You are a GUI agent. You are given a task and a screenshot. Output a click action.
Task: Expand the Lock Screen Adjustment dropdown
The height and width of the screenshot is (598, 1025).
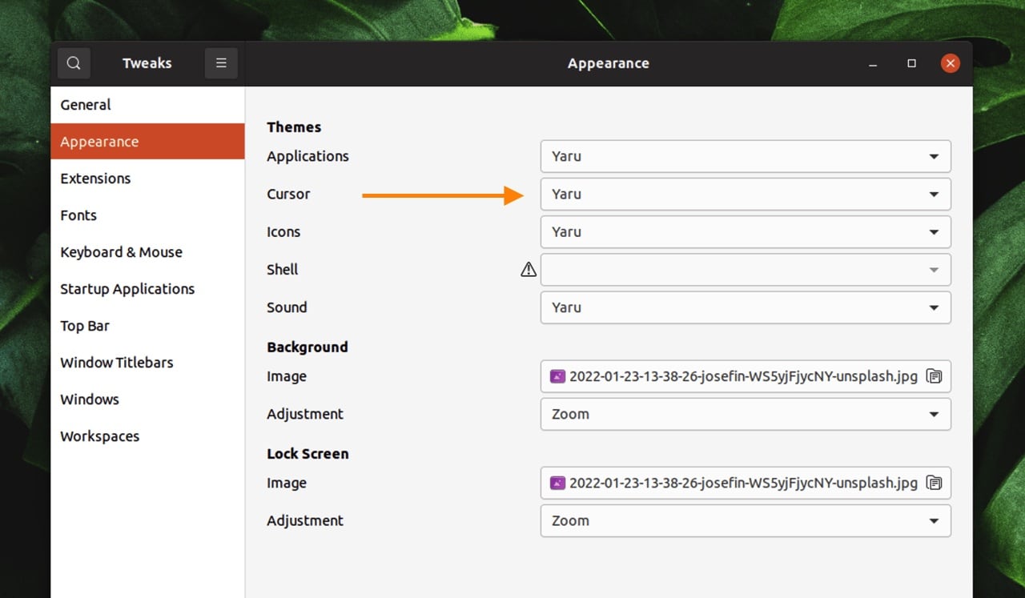tap(746, 520)
